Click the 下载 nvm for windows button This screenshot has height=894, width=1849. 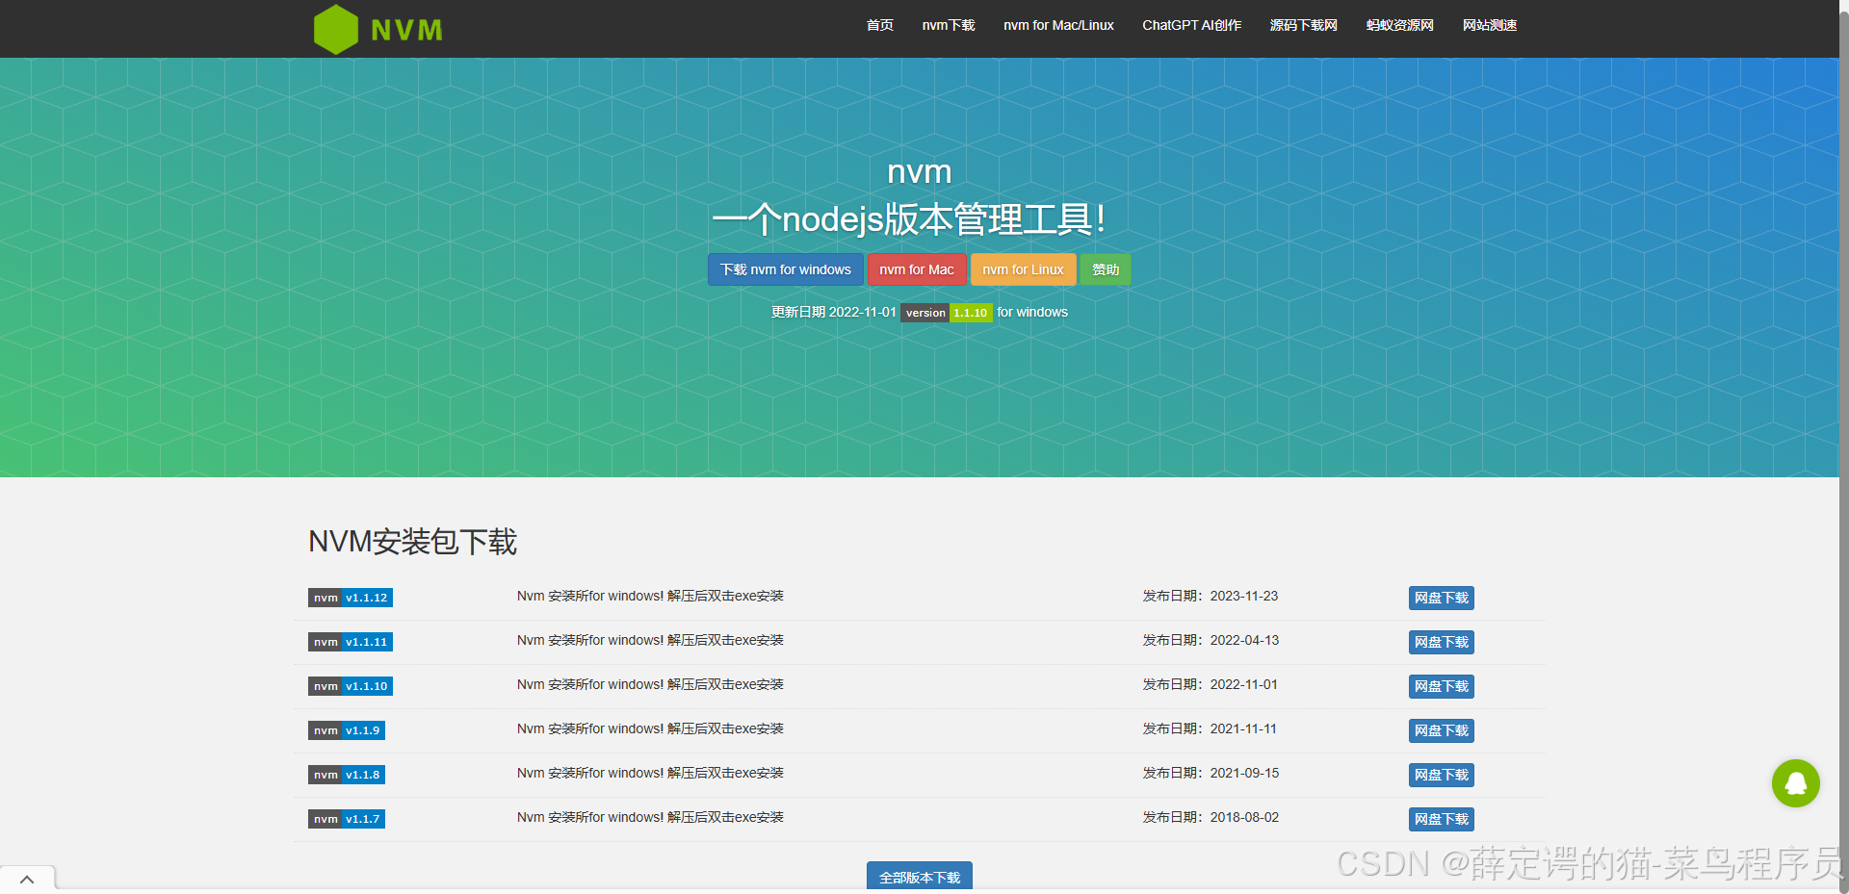pyautogui.click(x=785, y=269)
